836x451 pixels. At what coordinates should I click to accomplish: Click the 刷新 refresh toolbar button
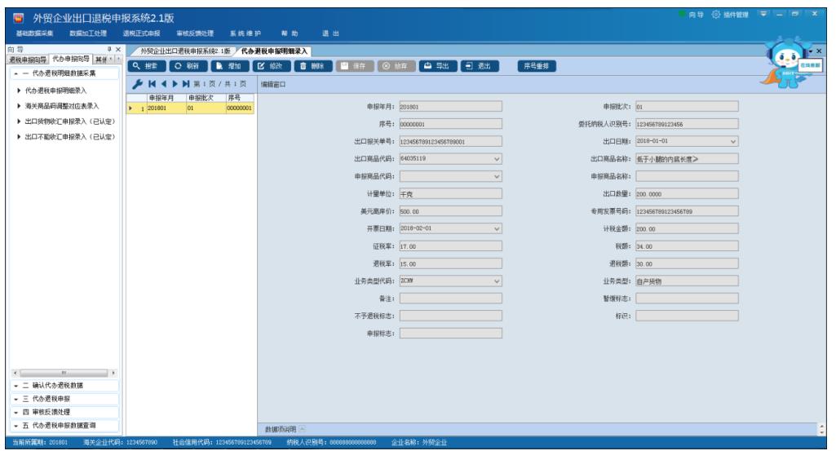click(188, 66)
